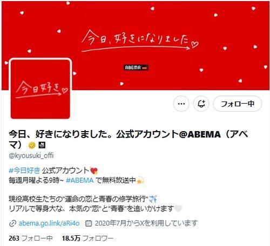The height and width of the screenshot is (246, 270).
Task: Click the ABEMA logo in banner
Action: coord(136,67)
